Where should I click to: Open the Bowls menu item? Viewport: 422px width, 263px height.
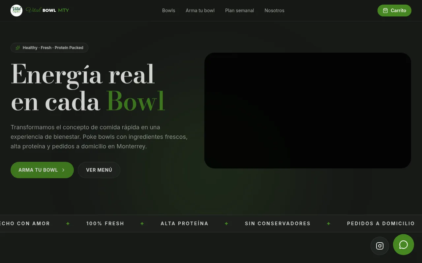click(x=168, y=11)
